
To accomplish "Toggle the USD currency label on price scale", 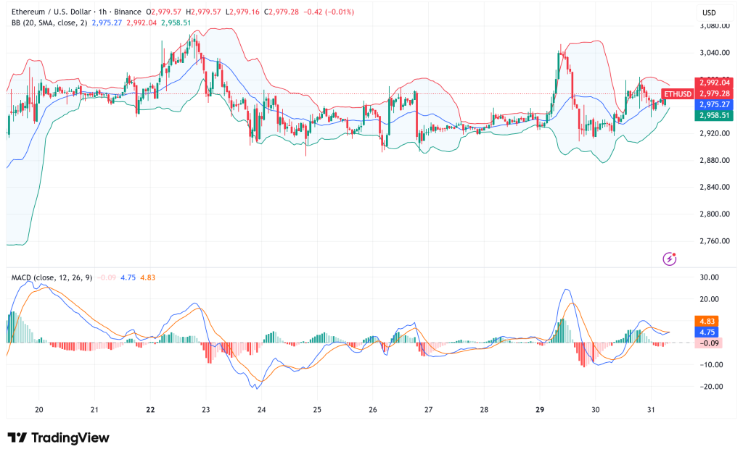I will point(709,12).
